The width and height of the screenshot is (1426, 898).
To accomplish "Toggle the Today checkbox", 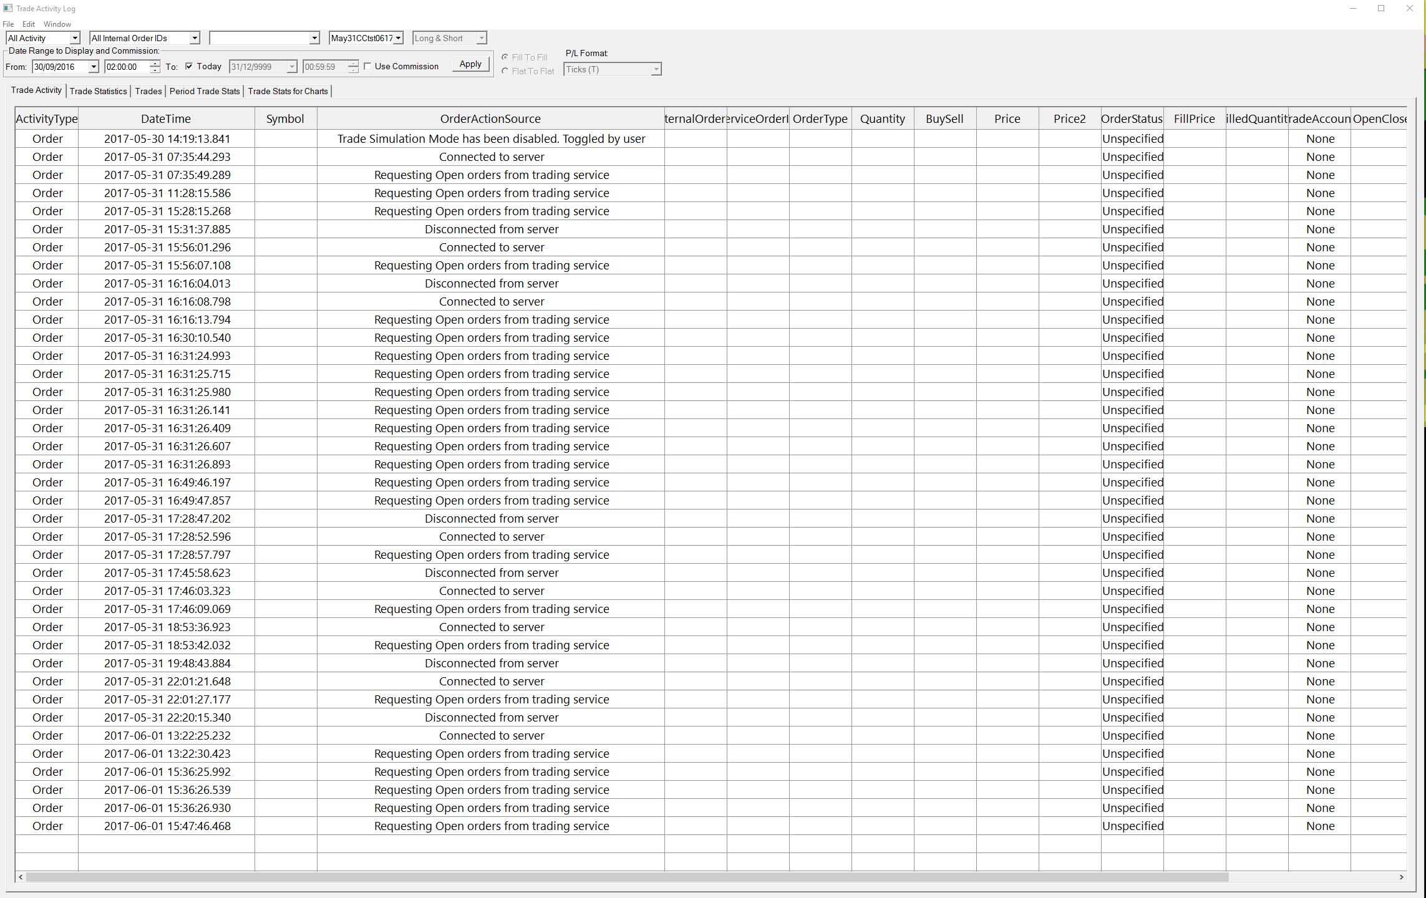I will (x=189, y=66).
